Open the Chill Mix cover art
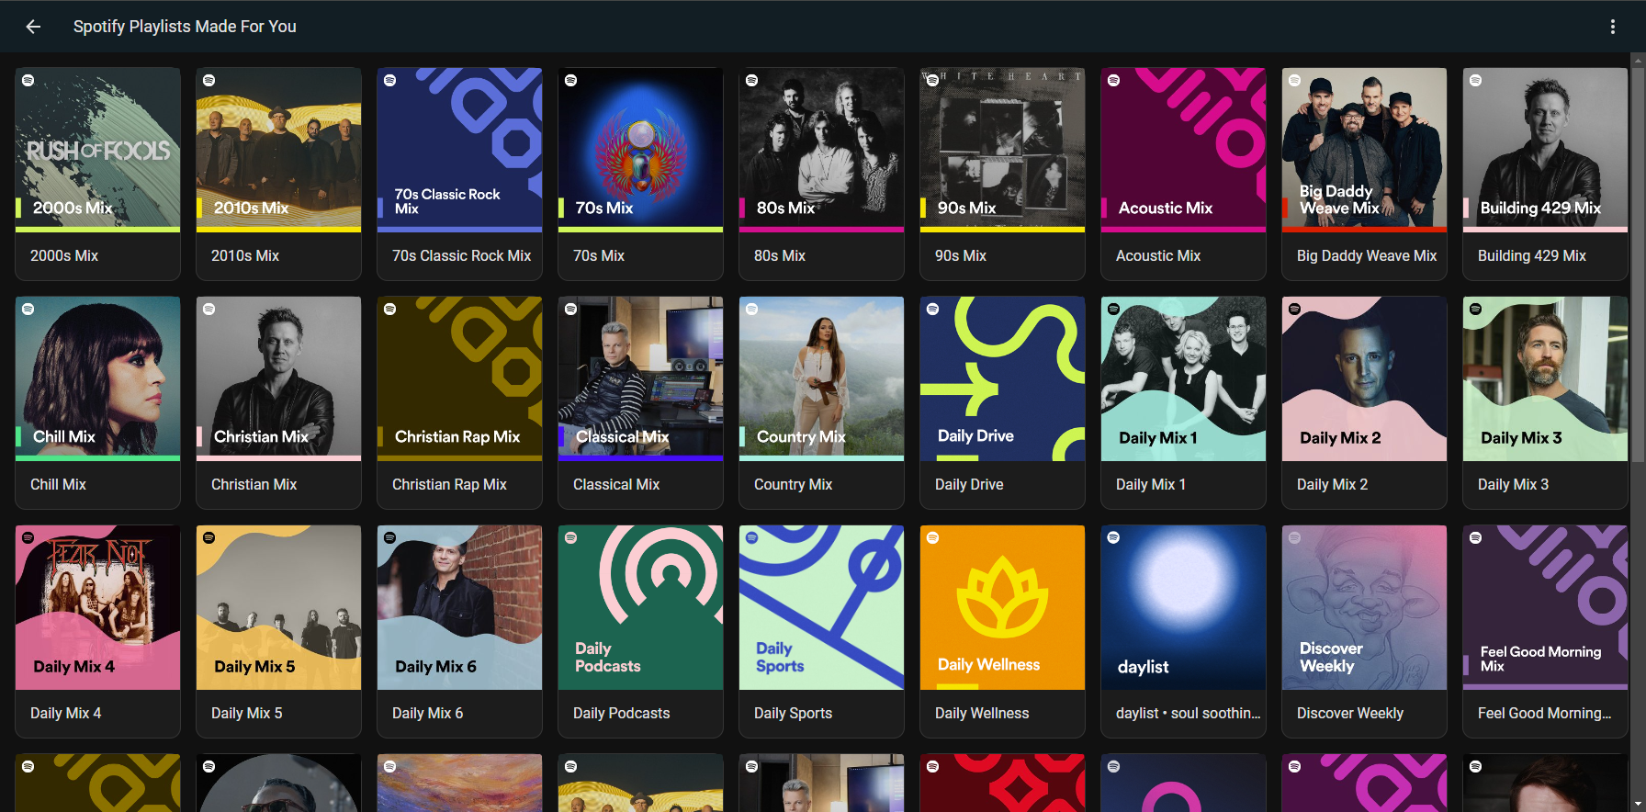This screenshot has width=1646, height=812. [98, 378]
